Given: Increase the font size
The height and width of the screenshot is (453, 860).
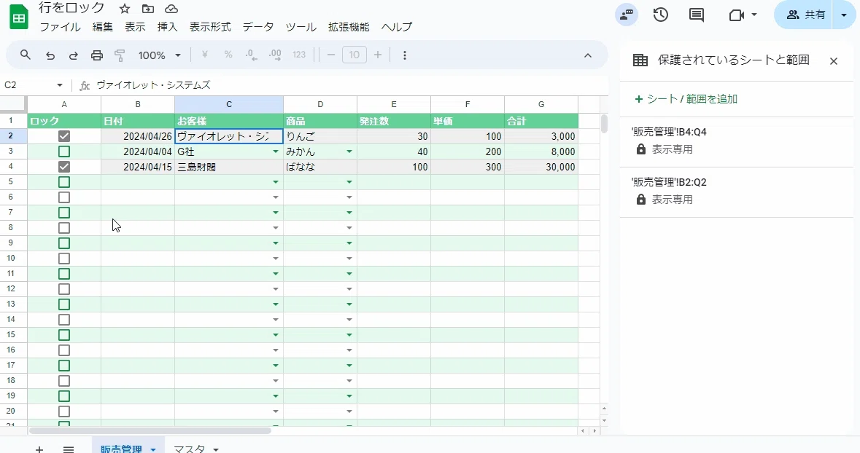Looking at the screenshot, I should click(377, 55).
